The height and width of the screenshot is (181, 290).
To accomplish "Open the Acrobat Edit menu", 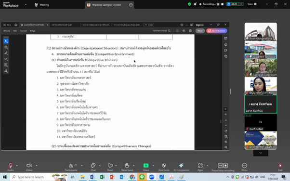I will pyautogui.click(x=15, y=31).
